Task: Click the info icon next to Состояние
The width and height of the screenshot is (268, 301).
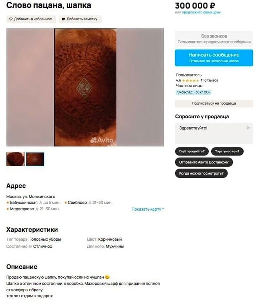Action: [x=30, y=246]
